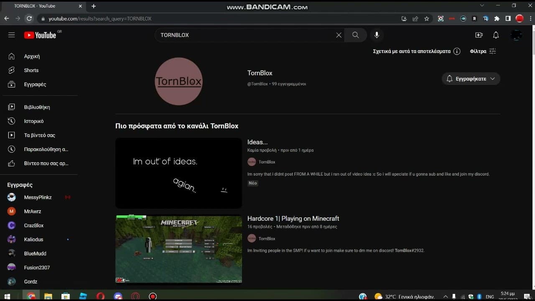Open the YouTube hamburger guide menu
This screenshot has width=535, height=301.
(x=11, y=35)
